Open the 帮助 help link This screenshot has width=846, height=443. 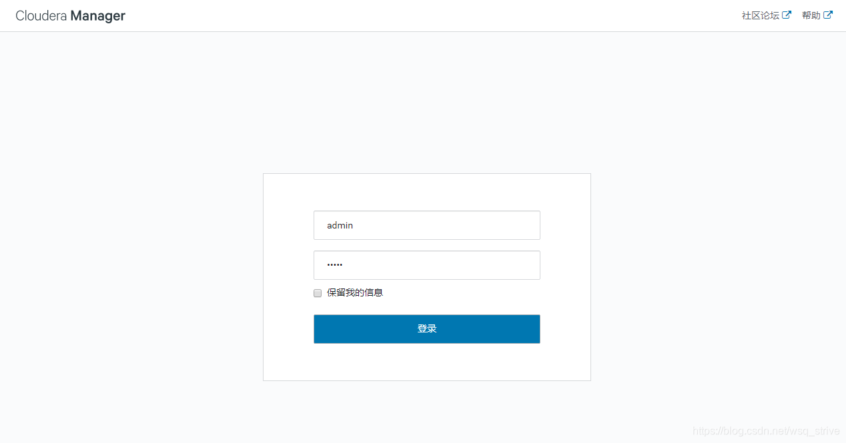point(811,15)
